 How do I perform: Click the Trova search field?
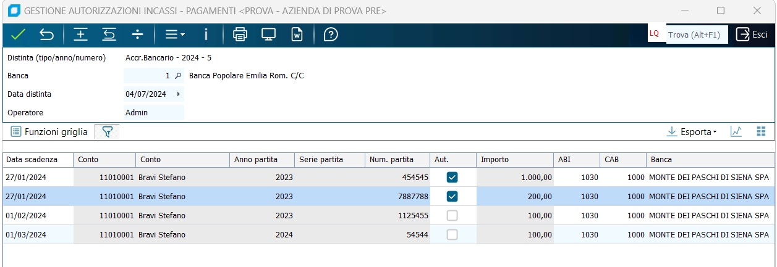tap(694, 35)
